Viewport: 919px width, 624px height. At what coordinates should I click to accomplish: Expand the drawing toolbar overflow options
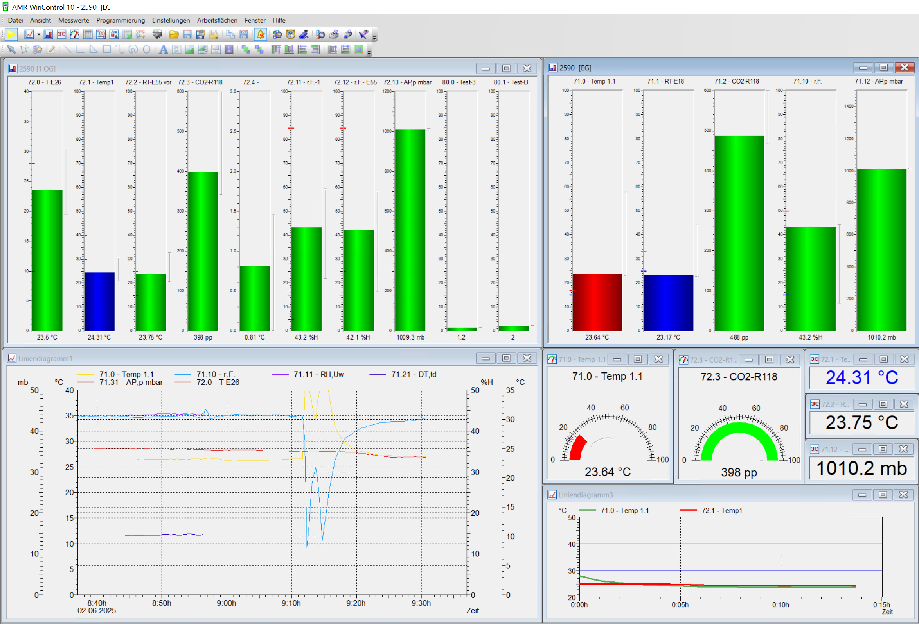point(369,52)
